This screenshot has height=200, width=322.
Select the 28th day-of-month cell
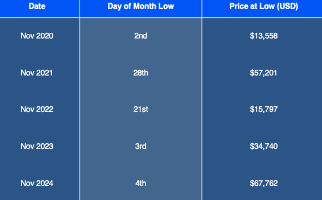point(140,73)
